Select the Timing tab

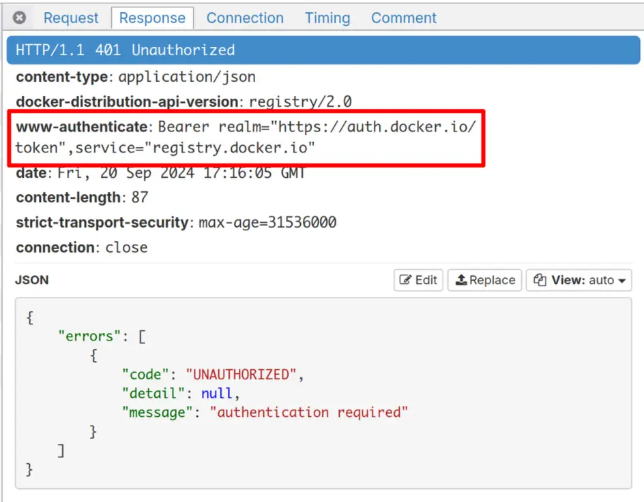327,18
